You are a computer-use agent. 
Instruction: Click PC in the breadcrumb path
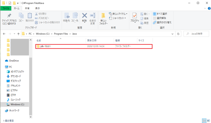click(30, 34)
